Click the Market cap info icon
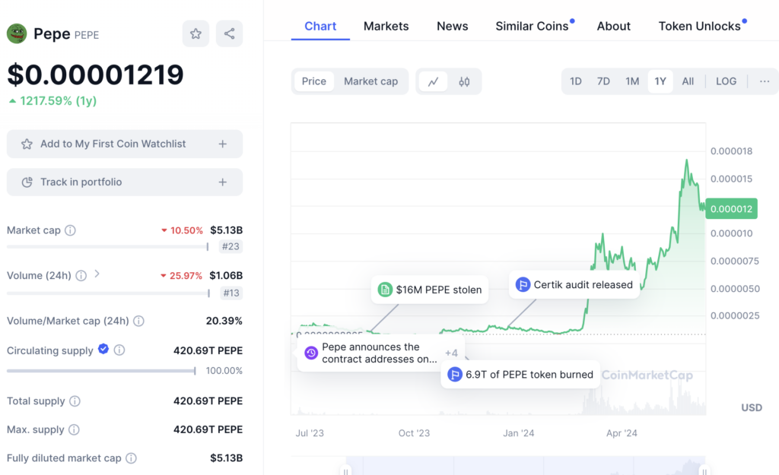The image size is (779, 475). [x=70, y=230]
